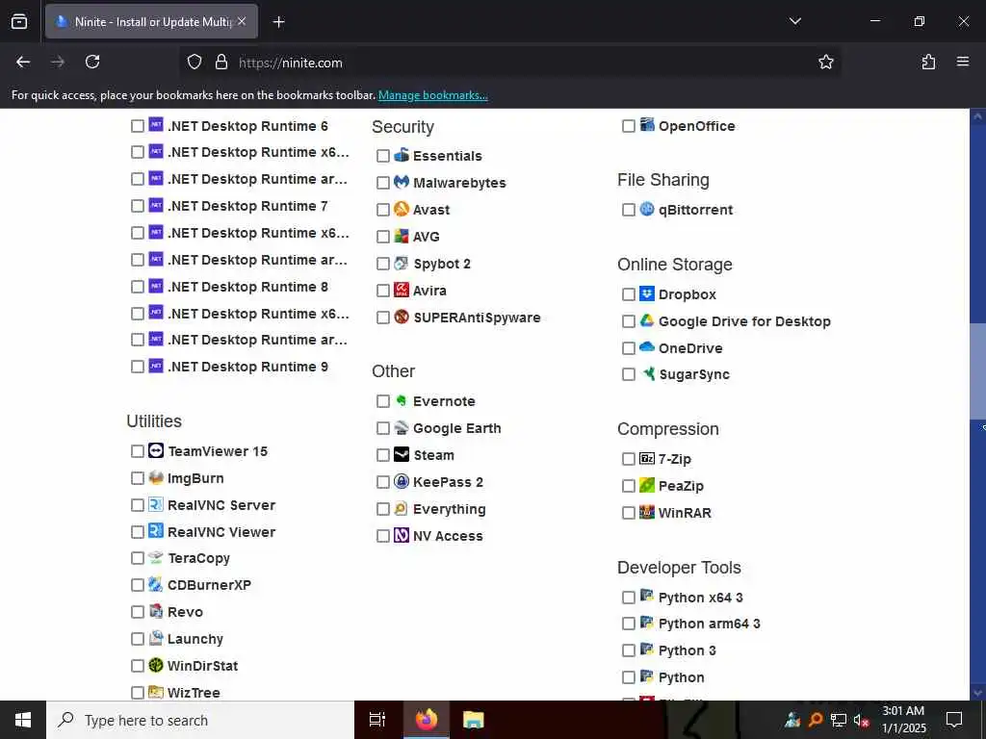Open the Manage bookmarks link
The height and width of the screenshot is (739, 986).
click(432, 95)
